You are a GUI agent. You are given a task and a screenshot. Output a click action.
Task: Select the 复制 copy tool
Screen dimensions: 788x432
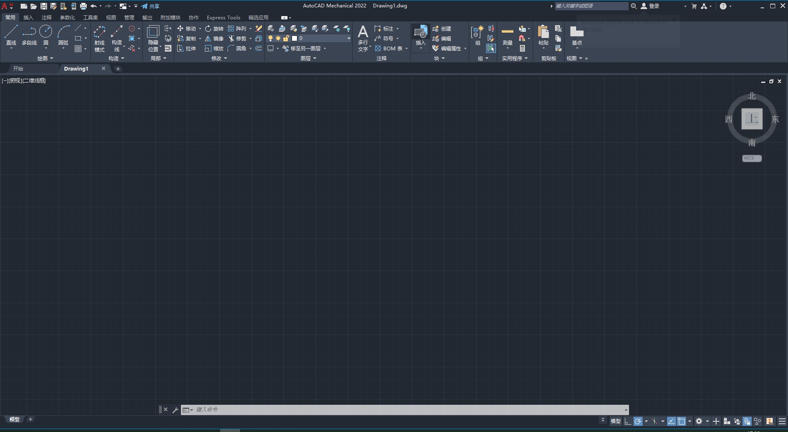tap(187, 38)
